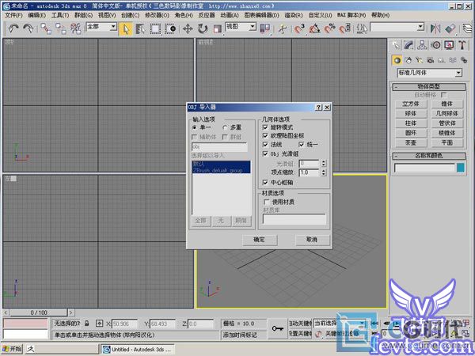
Task: Toggle the 自动栅格 checkbox
Action: click(x=444, y=95)
